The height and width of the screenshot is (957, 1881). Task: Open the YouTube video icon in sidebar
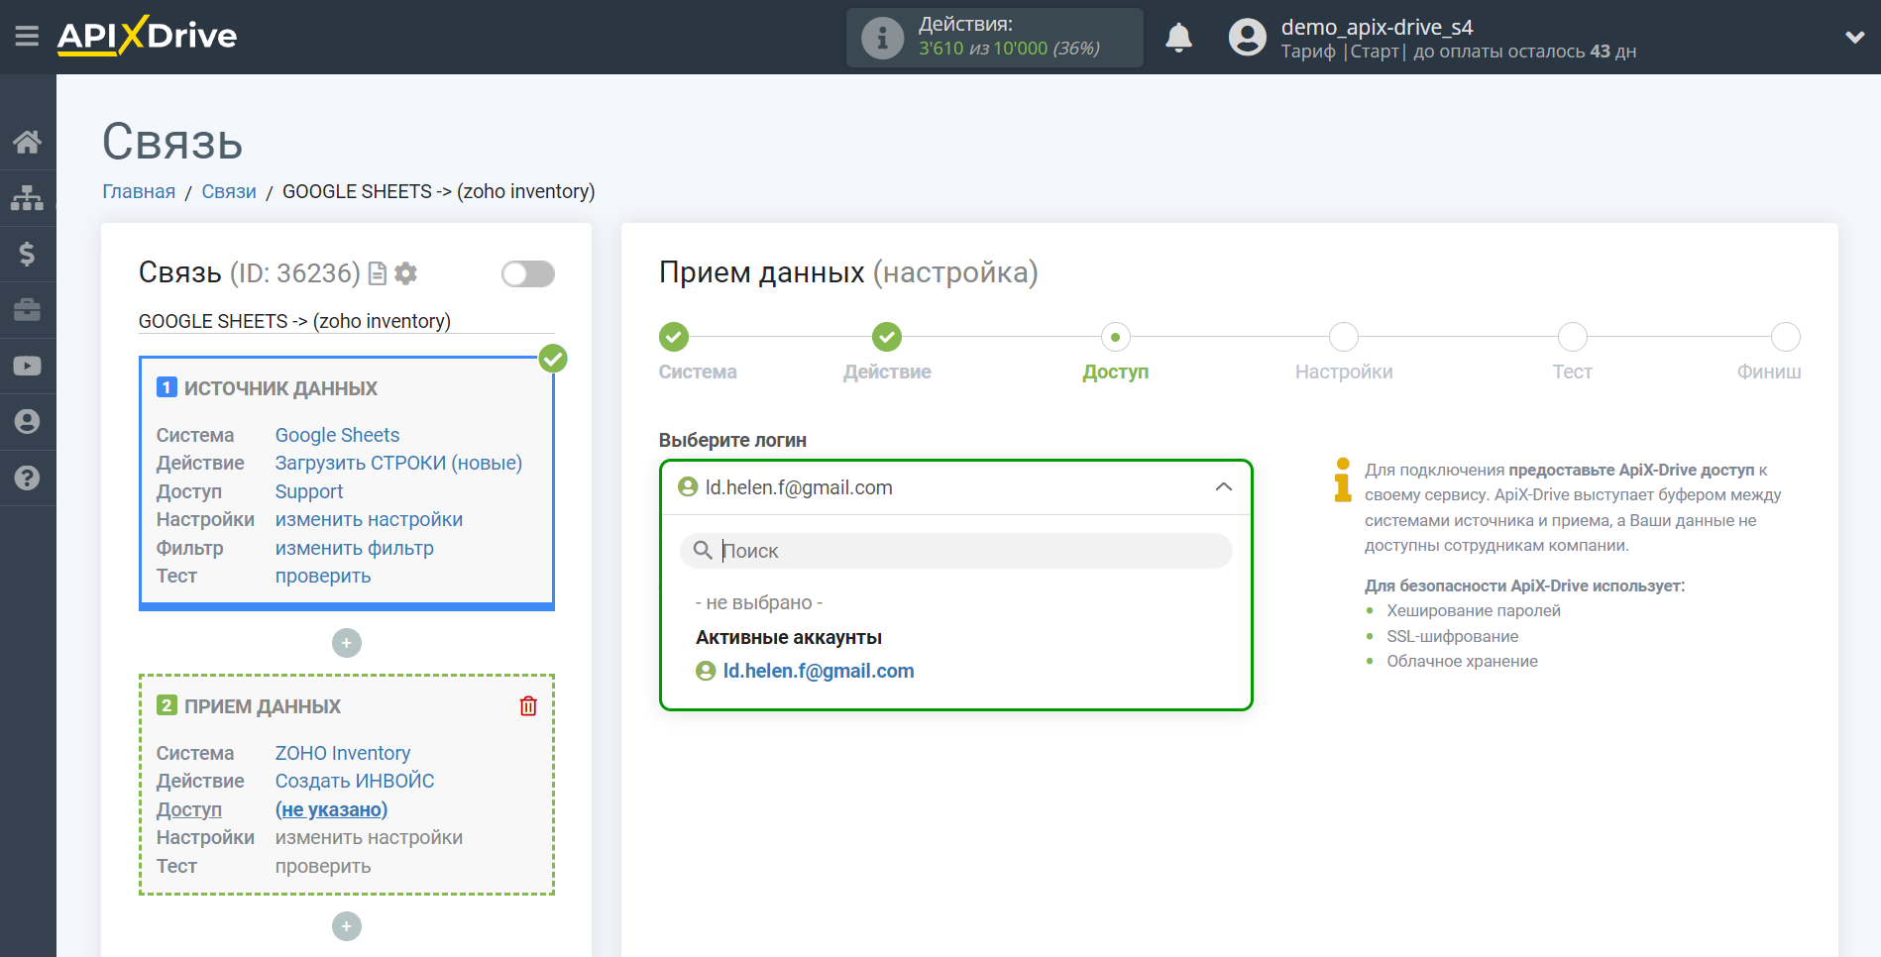pos(27,366)
